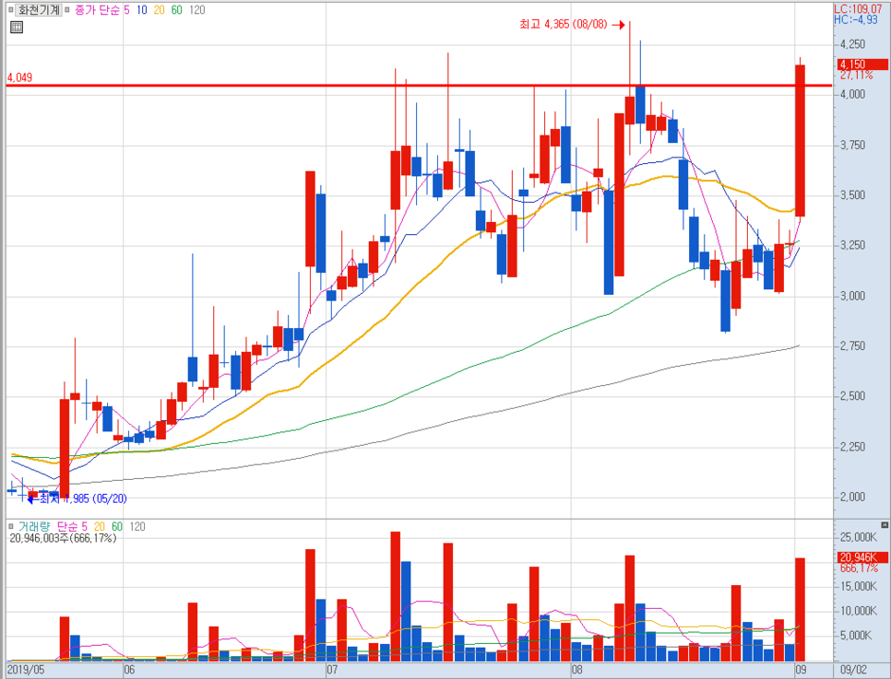The height and width of the screenshot is (679, 891).
Task: Click the 거래량 volume indicator label
Action: coord(33,526)
